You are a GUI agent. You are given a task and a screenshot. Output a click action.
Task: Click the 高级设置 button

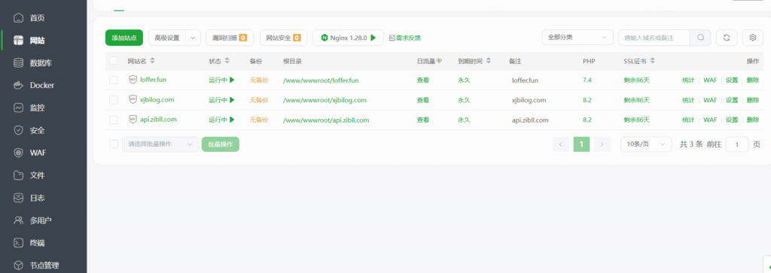point(167,38)
